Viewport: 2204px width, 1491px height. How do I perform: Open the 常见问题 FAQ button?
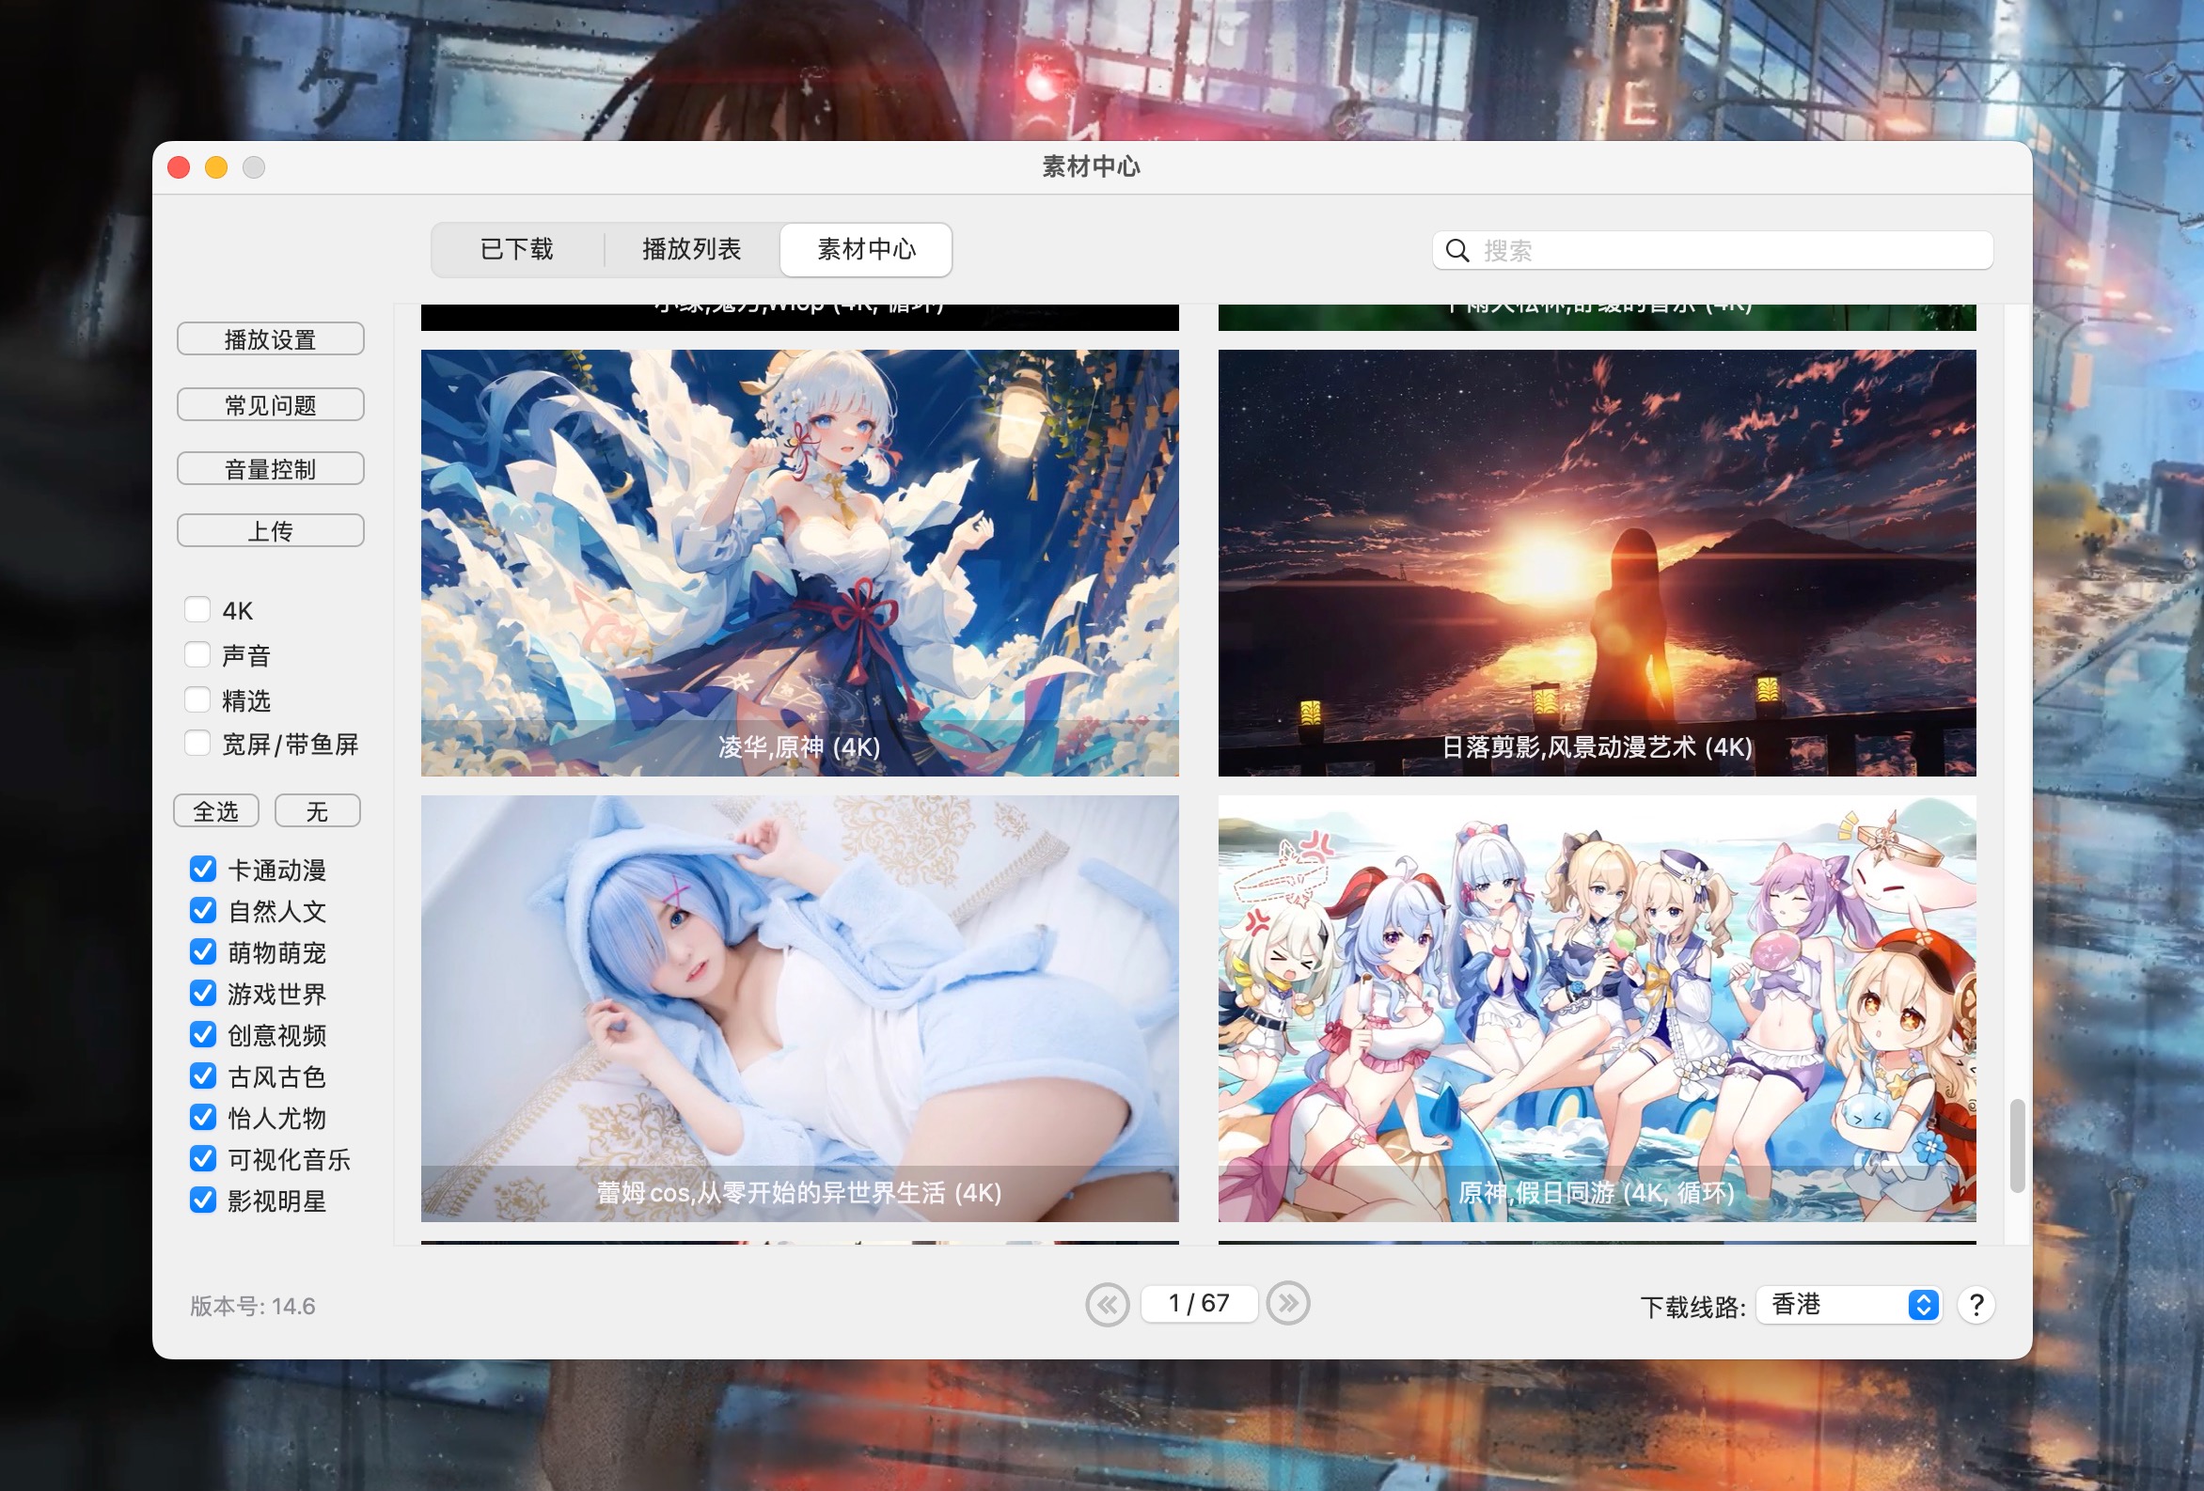270,405
